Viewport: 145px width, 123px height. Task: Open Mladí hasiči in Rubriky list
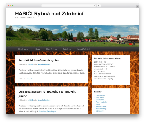click(100, 98)
